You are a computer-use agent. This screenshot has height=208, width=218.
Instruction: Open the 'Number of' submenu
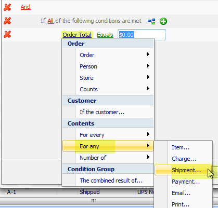pyautogui.click(x=108, y=158)
